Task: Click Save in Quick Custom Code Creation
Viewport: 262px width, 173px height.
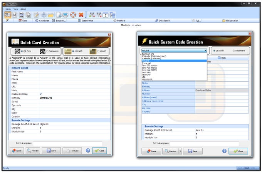Action: [x=193, y=151]
